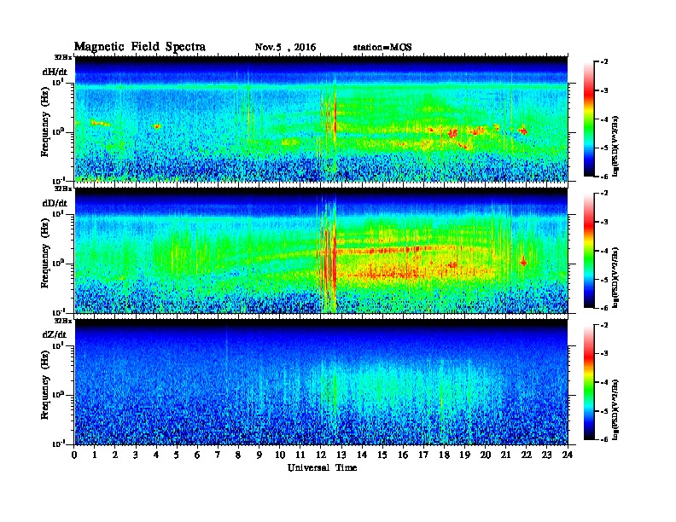Click hour 21 on the Universal Time axis
The image size is (676, 522).
point(505,455)
